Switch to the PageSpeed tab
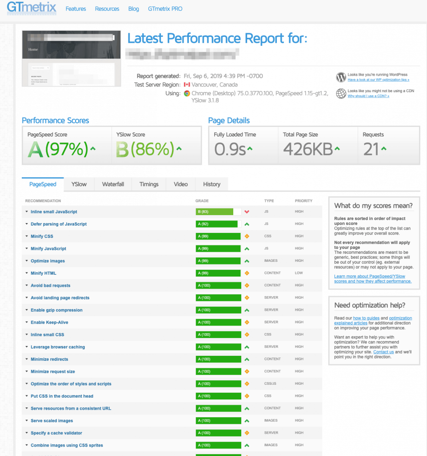The height and width of the screenshot is (456, 427). tap(43, 184)
